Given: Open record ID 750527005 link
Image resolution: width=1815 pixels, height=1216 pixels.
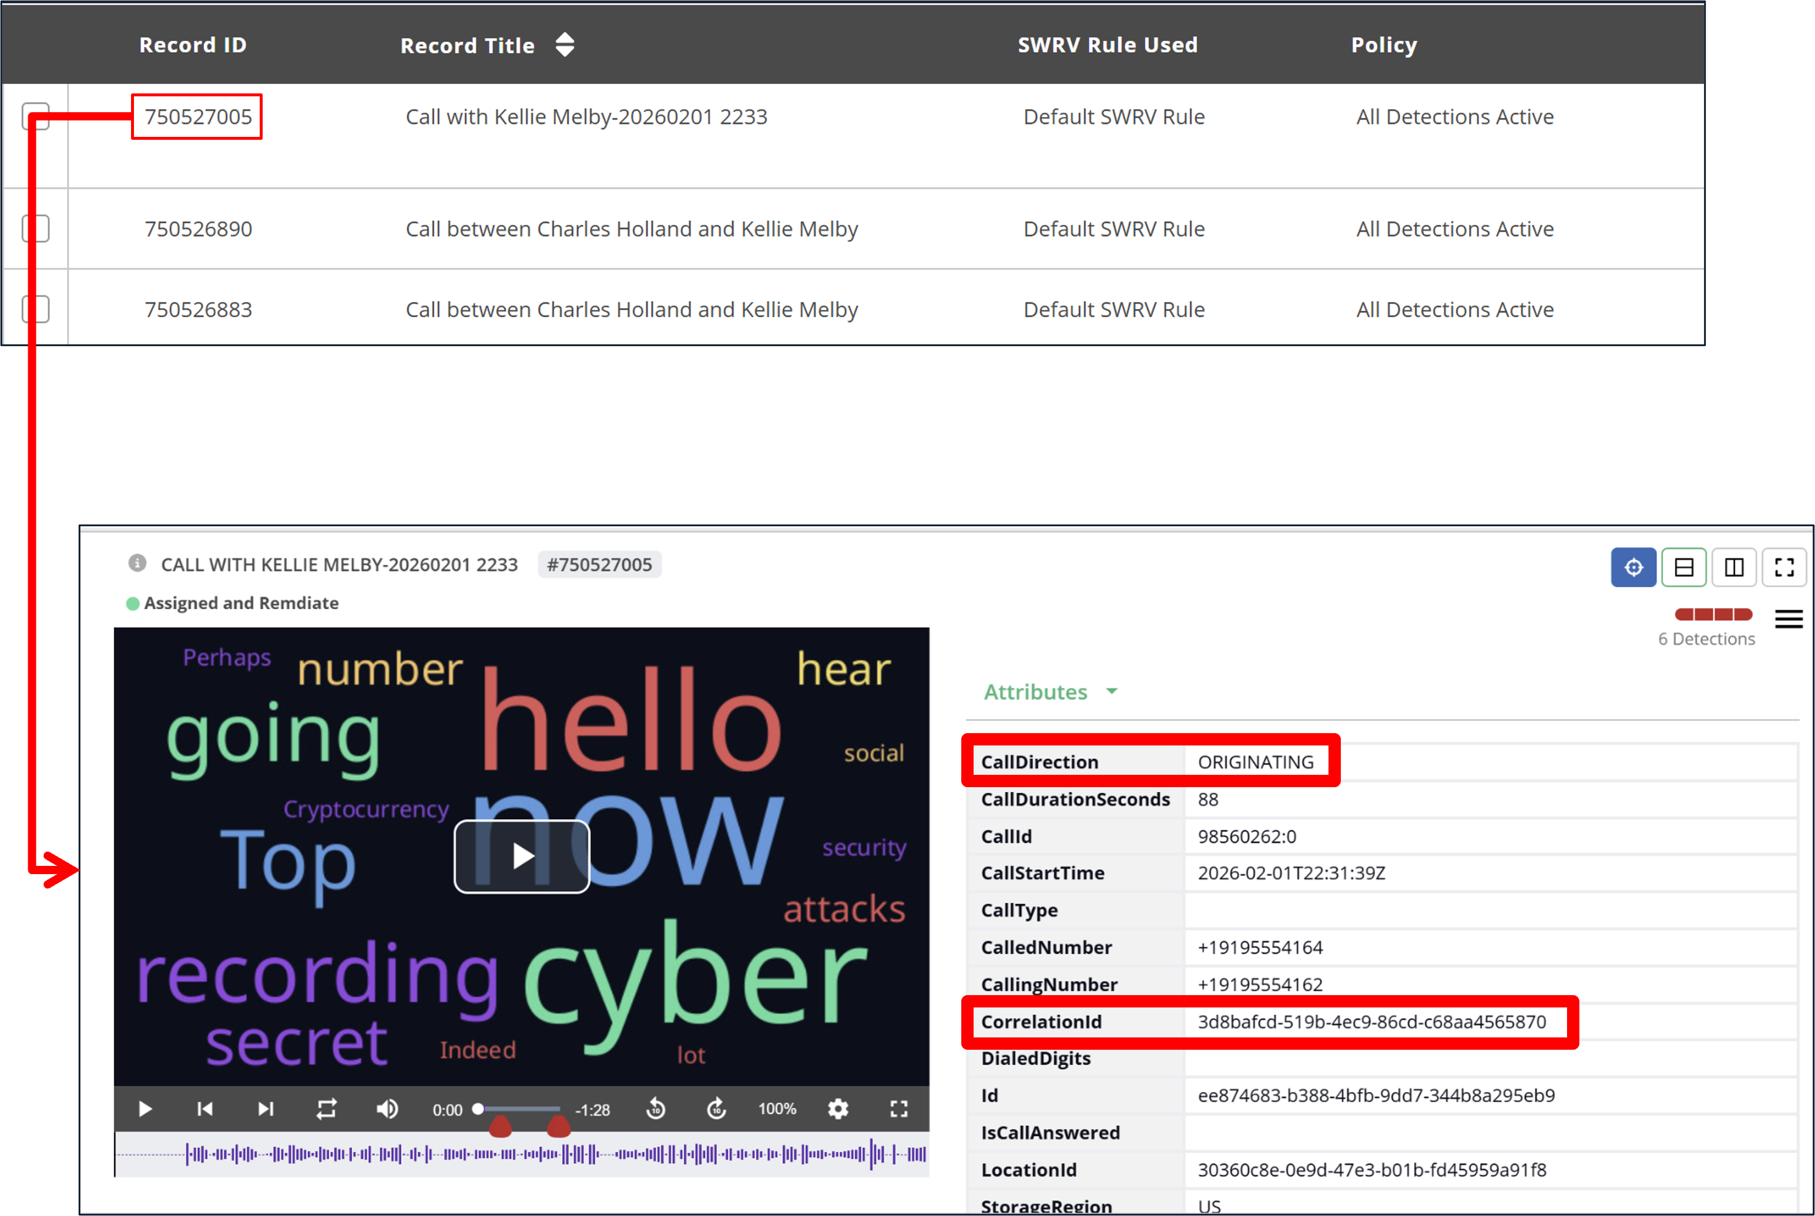Looking at the screenshot, I should [x=198, y=116].
